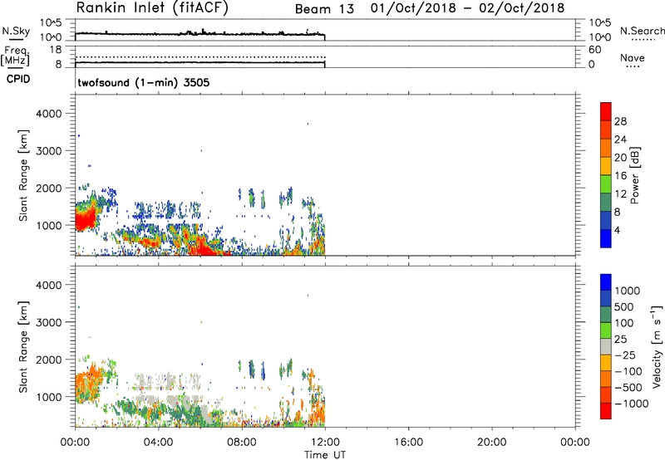Viewport: 665px width, 460px height.
Task: Click the "20:00" time tick label
Action: [x=491, y=443]
